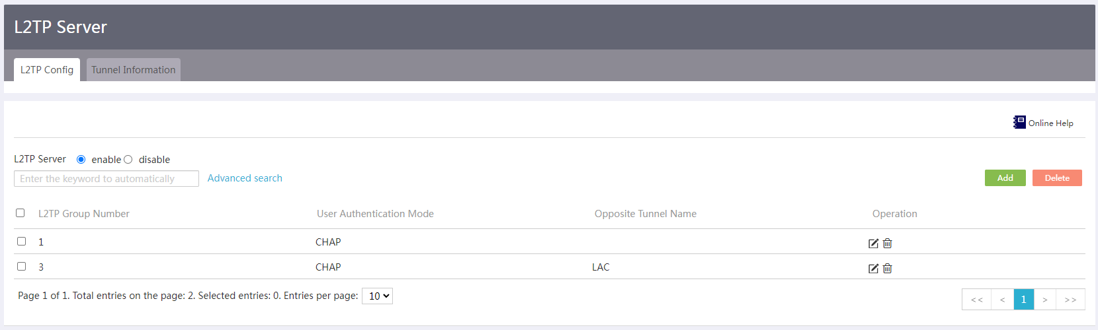1098x330 pixels.
Task: Tick checkbox for group number 1
Action: tap(22, 242)
